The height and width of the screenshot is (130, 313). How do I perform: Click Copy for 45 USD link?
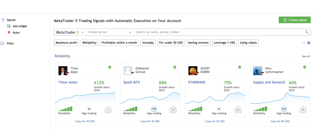[85, 121]
